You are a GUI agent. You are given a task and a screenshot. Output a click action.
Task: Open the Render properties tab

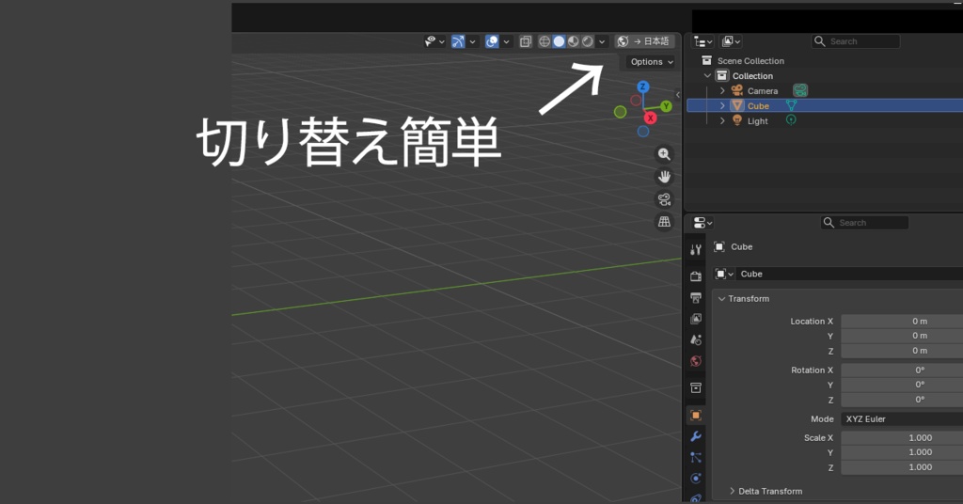695,276
